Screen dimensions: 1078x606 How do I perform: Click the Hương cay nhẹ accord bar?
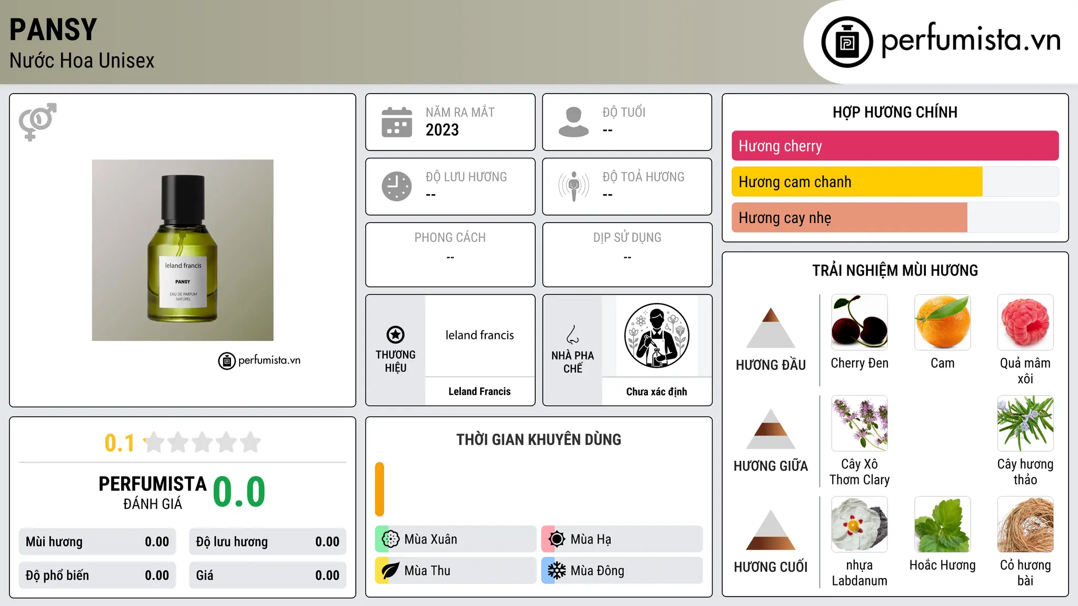pyautogui.click(x=895, y=217)
